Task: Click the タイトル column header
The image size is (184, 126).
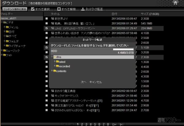Action: (x=56, y=14)
